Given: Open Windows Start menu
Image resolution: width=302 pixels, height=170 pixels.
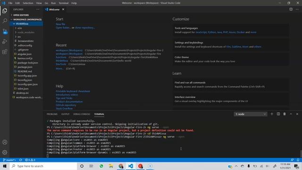Looking at the screenshot, I should point(5,166).
